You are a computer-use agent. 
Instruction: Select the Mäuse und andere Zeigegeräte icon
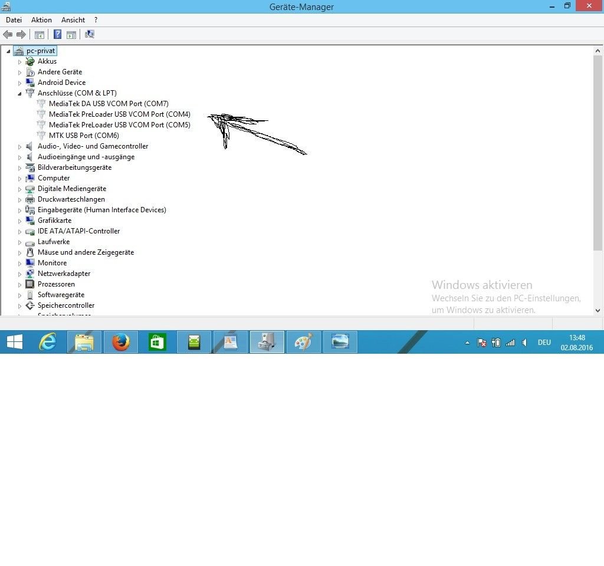[x=30, y=252]
